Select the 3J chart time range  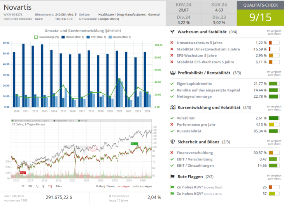(x=43, y=186)
